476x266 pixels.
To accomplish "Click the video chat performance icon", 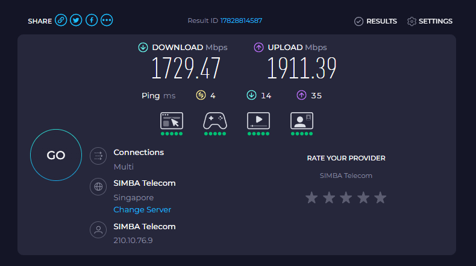I will click(x=302, y=121).
